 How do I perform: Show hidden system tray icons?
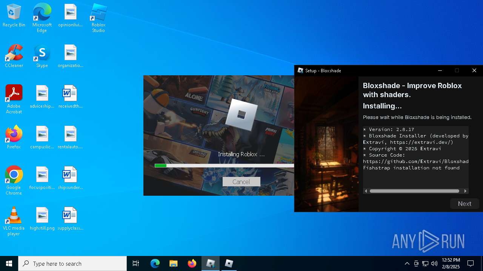[407, 263]
